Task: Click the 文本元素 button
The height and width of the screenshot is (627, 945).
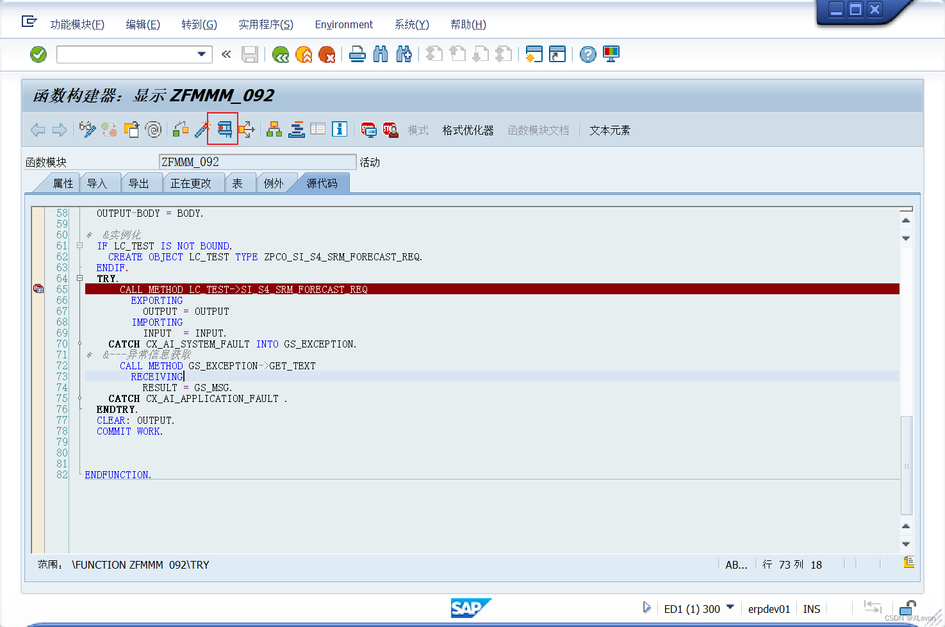Action: (610, 130)
